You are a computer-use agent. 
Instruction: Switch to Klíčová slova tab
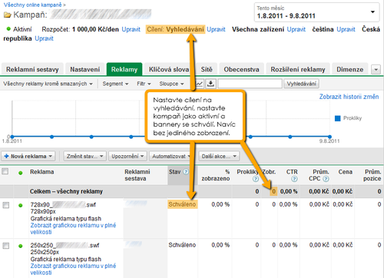click(169, 69)
